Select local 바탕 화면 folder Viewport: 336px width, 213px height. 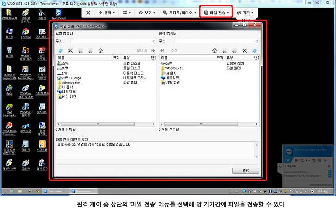point(67,97)
